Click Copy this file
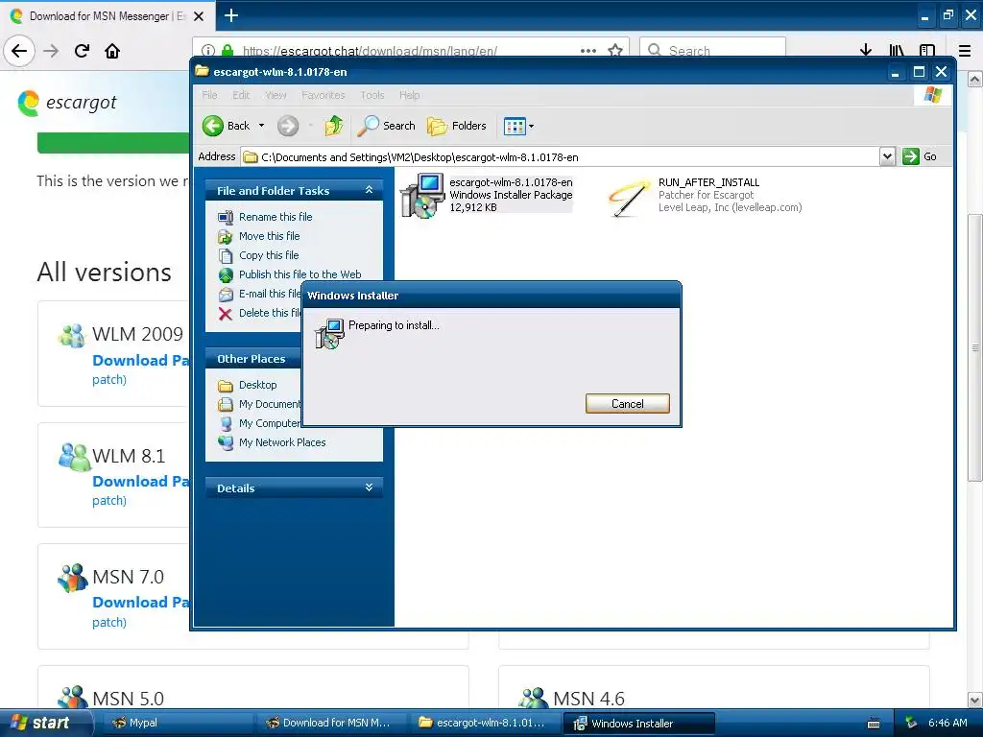983x737 pixels. click(269, 255)
